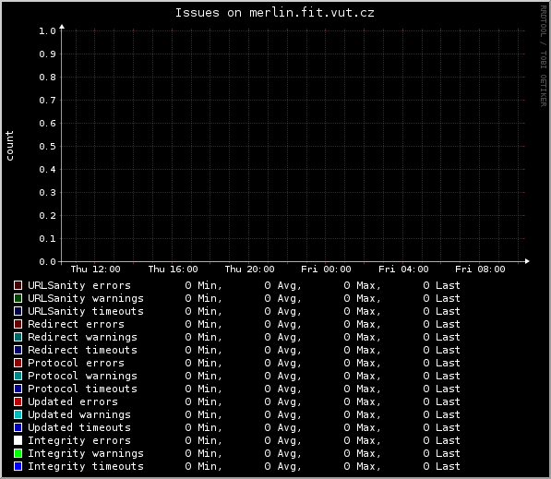Viewport: 551px width, 479px height.
Task: Click the URLSanity timeouts legend label
Action: click(86, 311)
